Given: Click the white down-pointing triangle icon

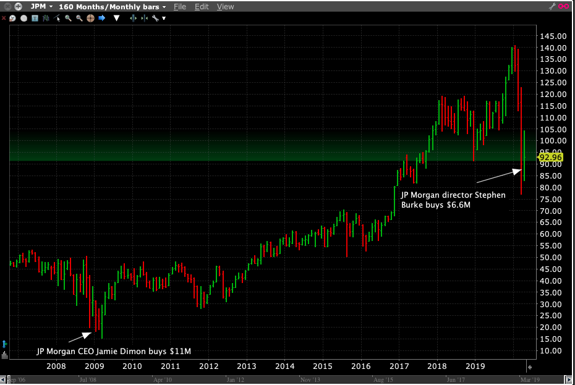Looking at the screenshot, I should click(x=117, y=18).
